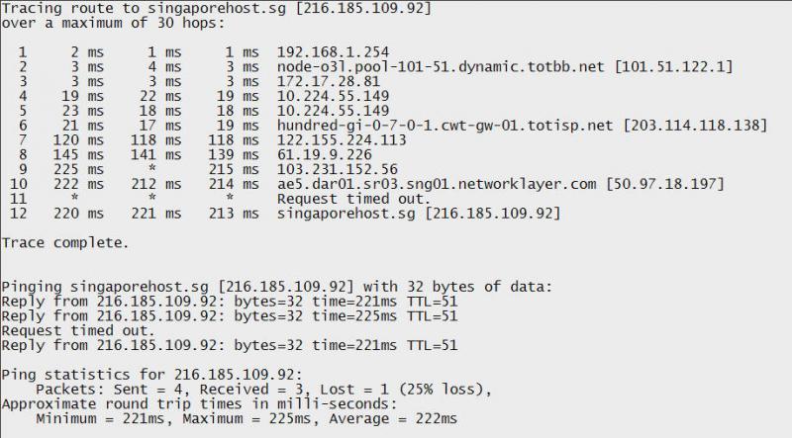Screen dimensions: 792x438
Task: Click the IP 122.155.224.113 on hop 7
Action: (342, 139)
